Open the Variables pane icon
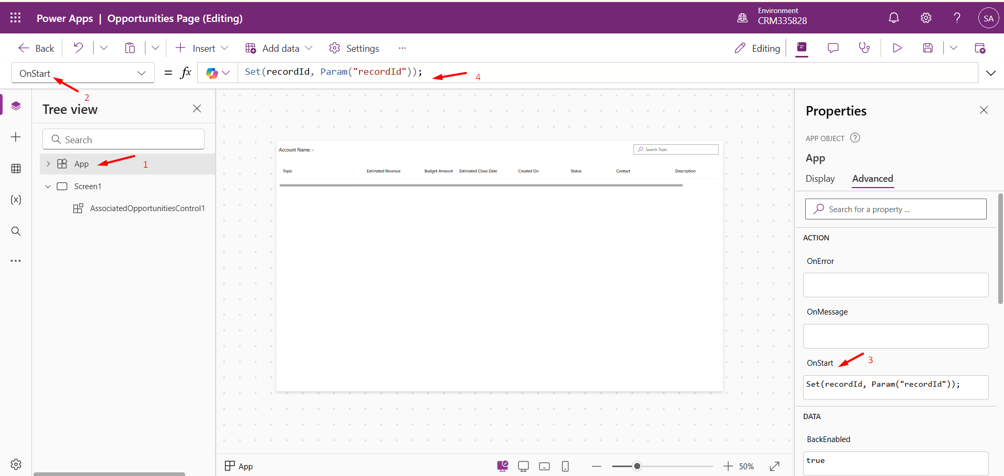This screenshot has width=1004, height=476. (16, 200)
